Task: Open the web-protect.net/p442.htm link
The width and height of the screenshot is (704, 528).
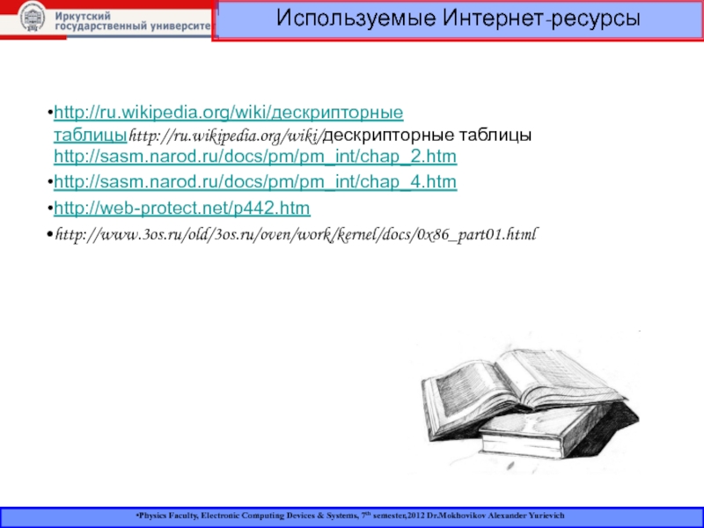Action: (182, 208)
